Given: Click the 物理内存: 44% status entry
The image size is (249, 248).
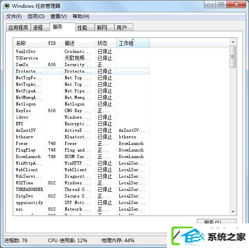Looking at the screenshot, I should [118, 240].
